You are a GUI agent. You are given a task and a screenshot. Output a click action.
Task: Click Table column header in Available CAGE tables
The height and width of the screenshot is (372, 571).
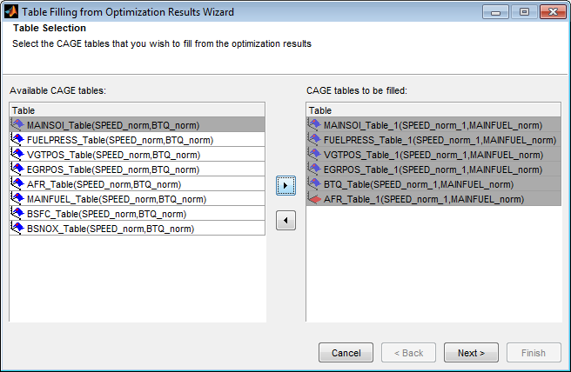pyautogui.click(x=138, y=110)
